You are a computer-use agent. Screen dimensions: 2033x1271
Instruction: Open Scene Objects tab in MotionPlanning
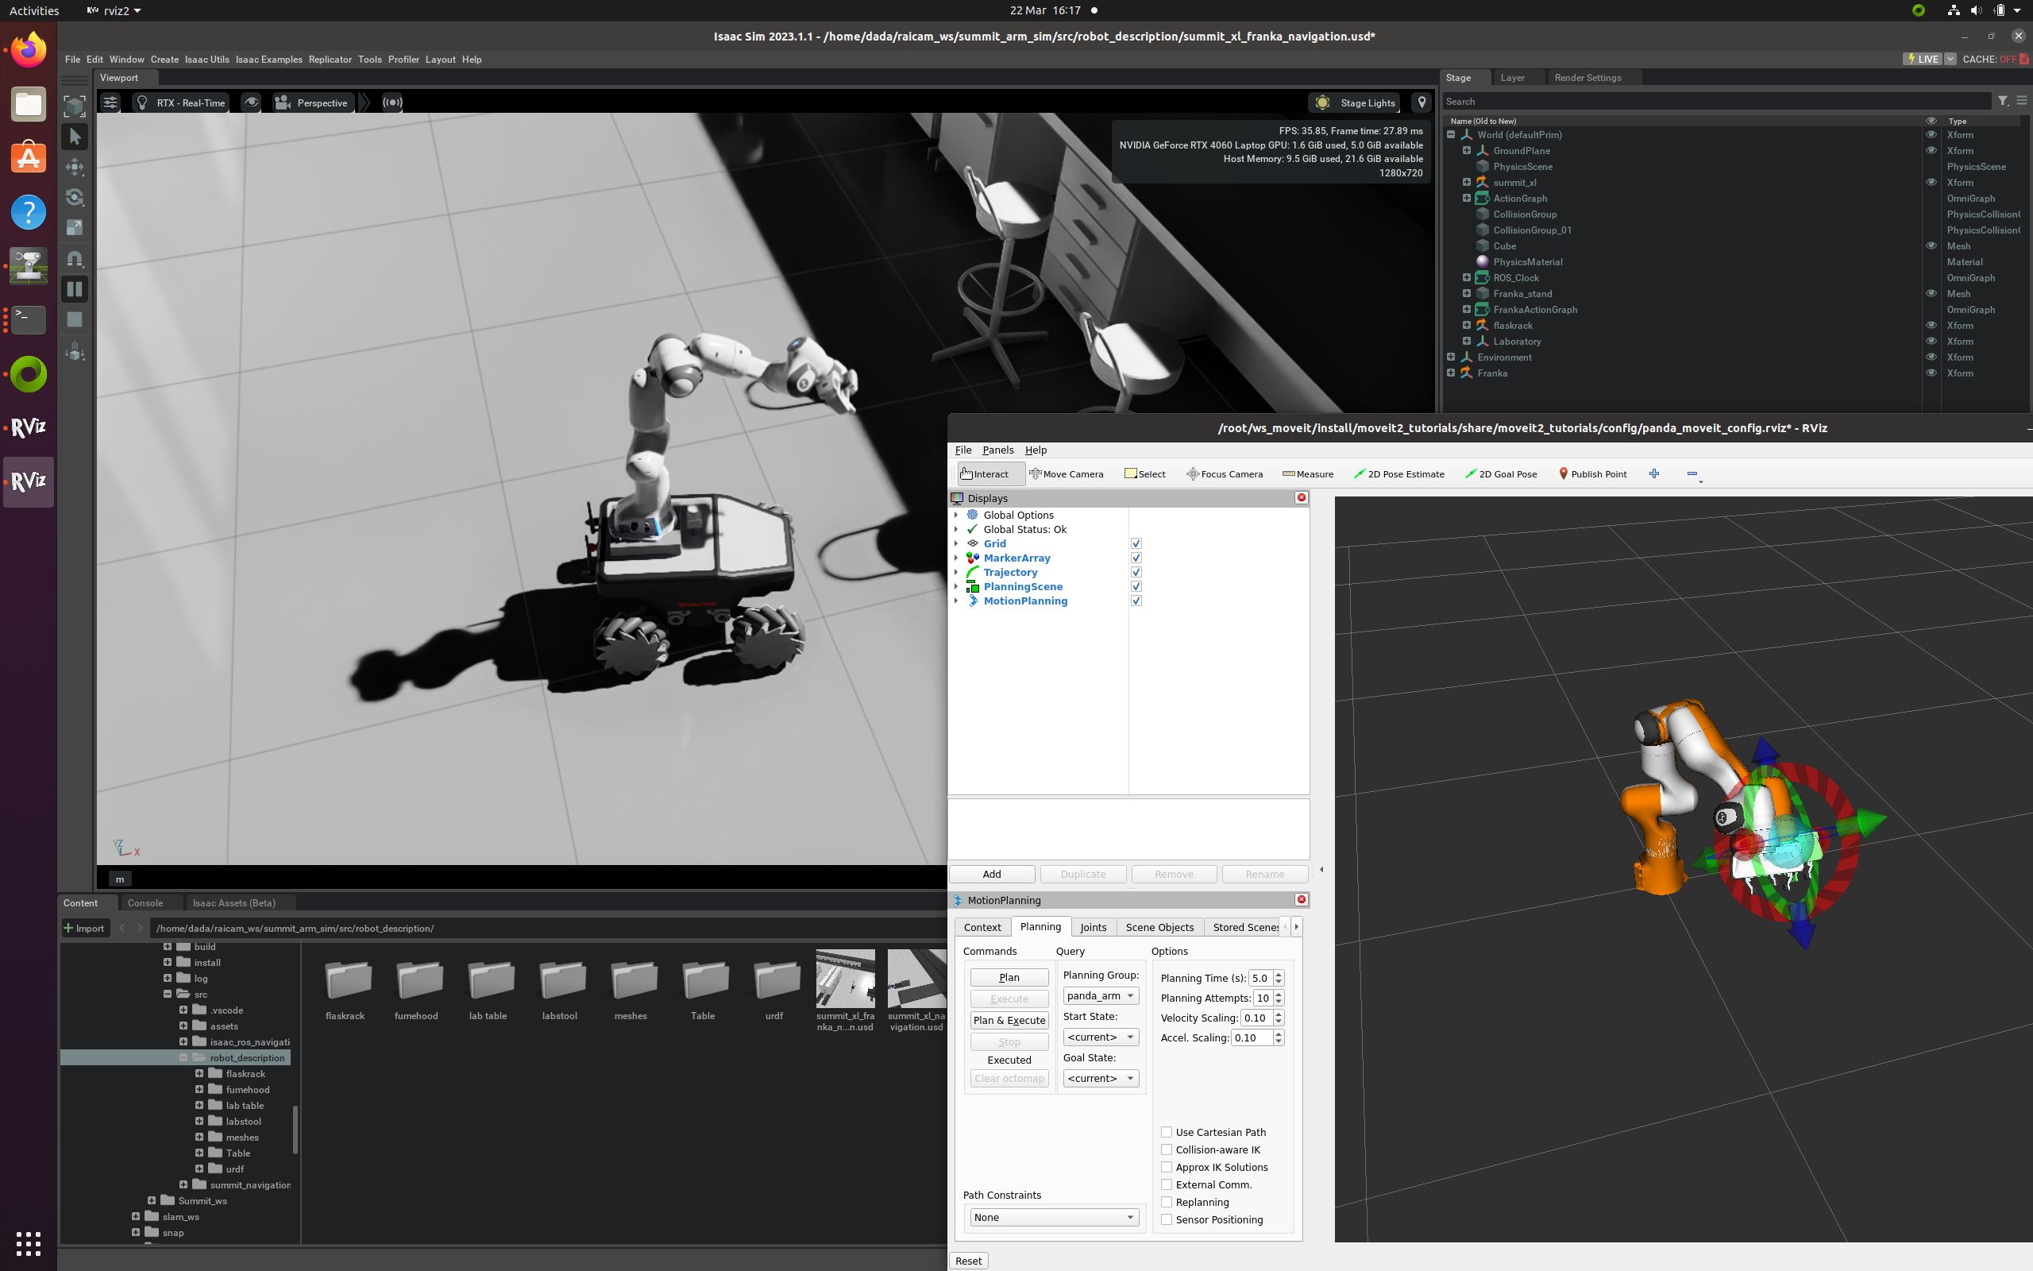pos(1159,927)
